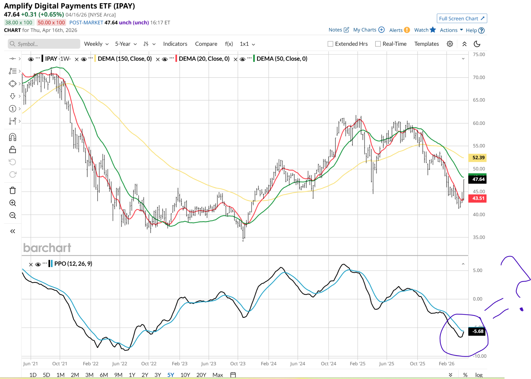Hide the PPO indicator with eye icon
The height and width of the screenshot is (379, 531).
[x=38, y=264]
